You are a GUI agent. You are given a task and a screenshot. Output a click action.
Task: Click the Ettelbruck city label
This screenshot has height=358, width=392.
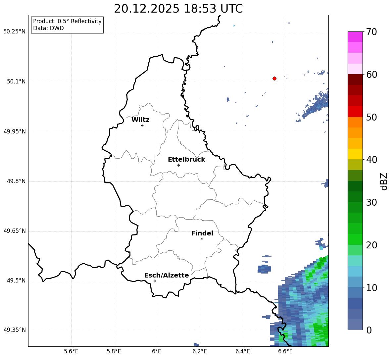[x=186, y=160]
